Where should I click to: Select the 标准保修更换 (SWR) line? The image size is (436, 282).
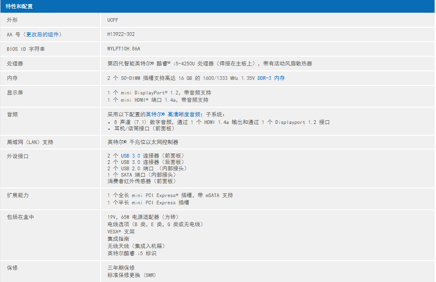tap(132, 275)
